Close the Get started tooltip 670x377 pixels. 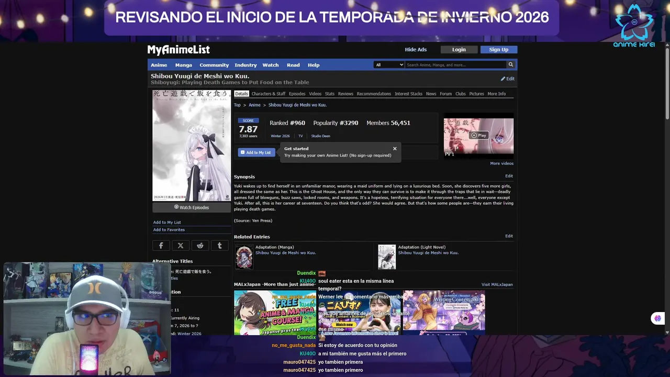point(395,149)
